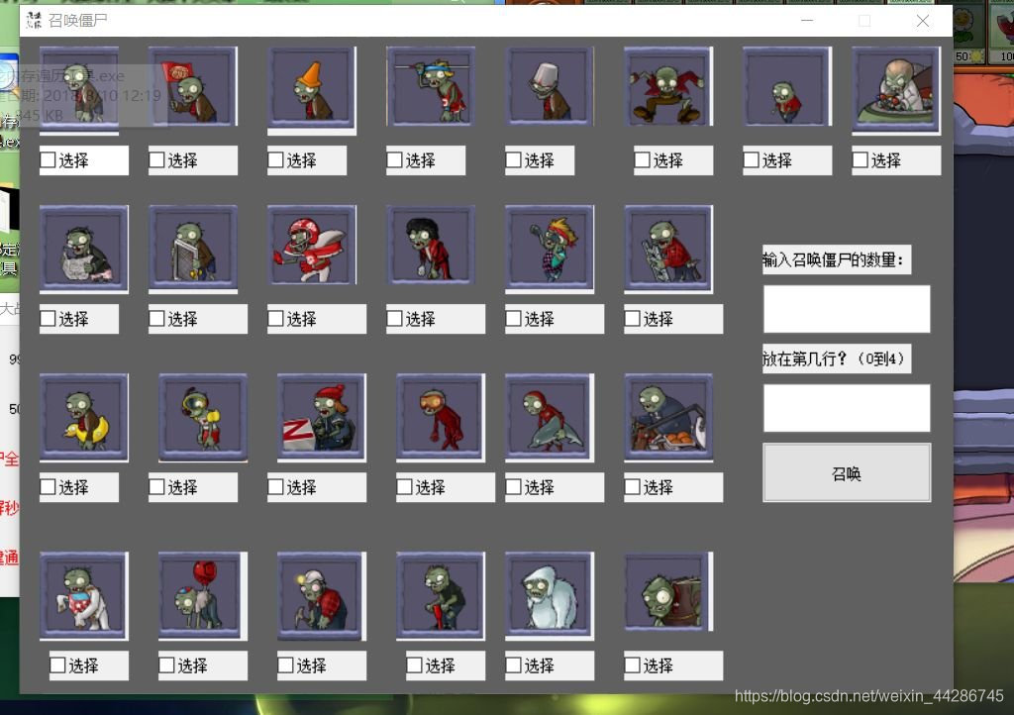Image resolution: width=1014 pixels, height=715 pixels.
Task: Click the Gargantuar zombie picture
Action: (668, 591)
